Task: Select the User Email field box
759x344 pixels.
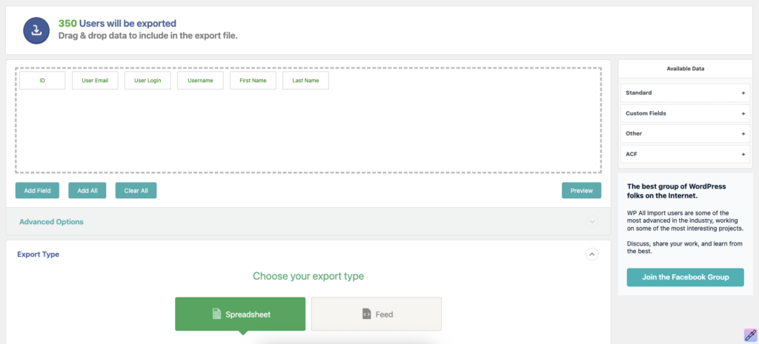Action: click(x=95, y=81)
